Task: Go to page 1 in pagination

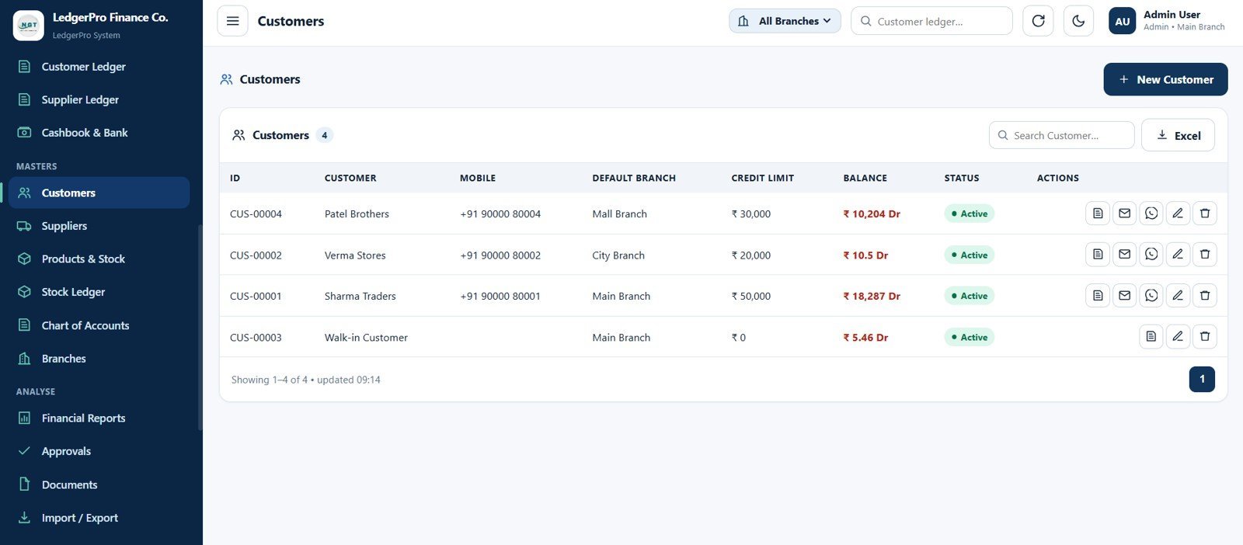Action: point(1202,379)
